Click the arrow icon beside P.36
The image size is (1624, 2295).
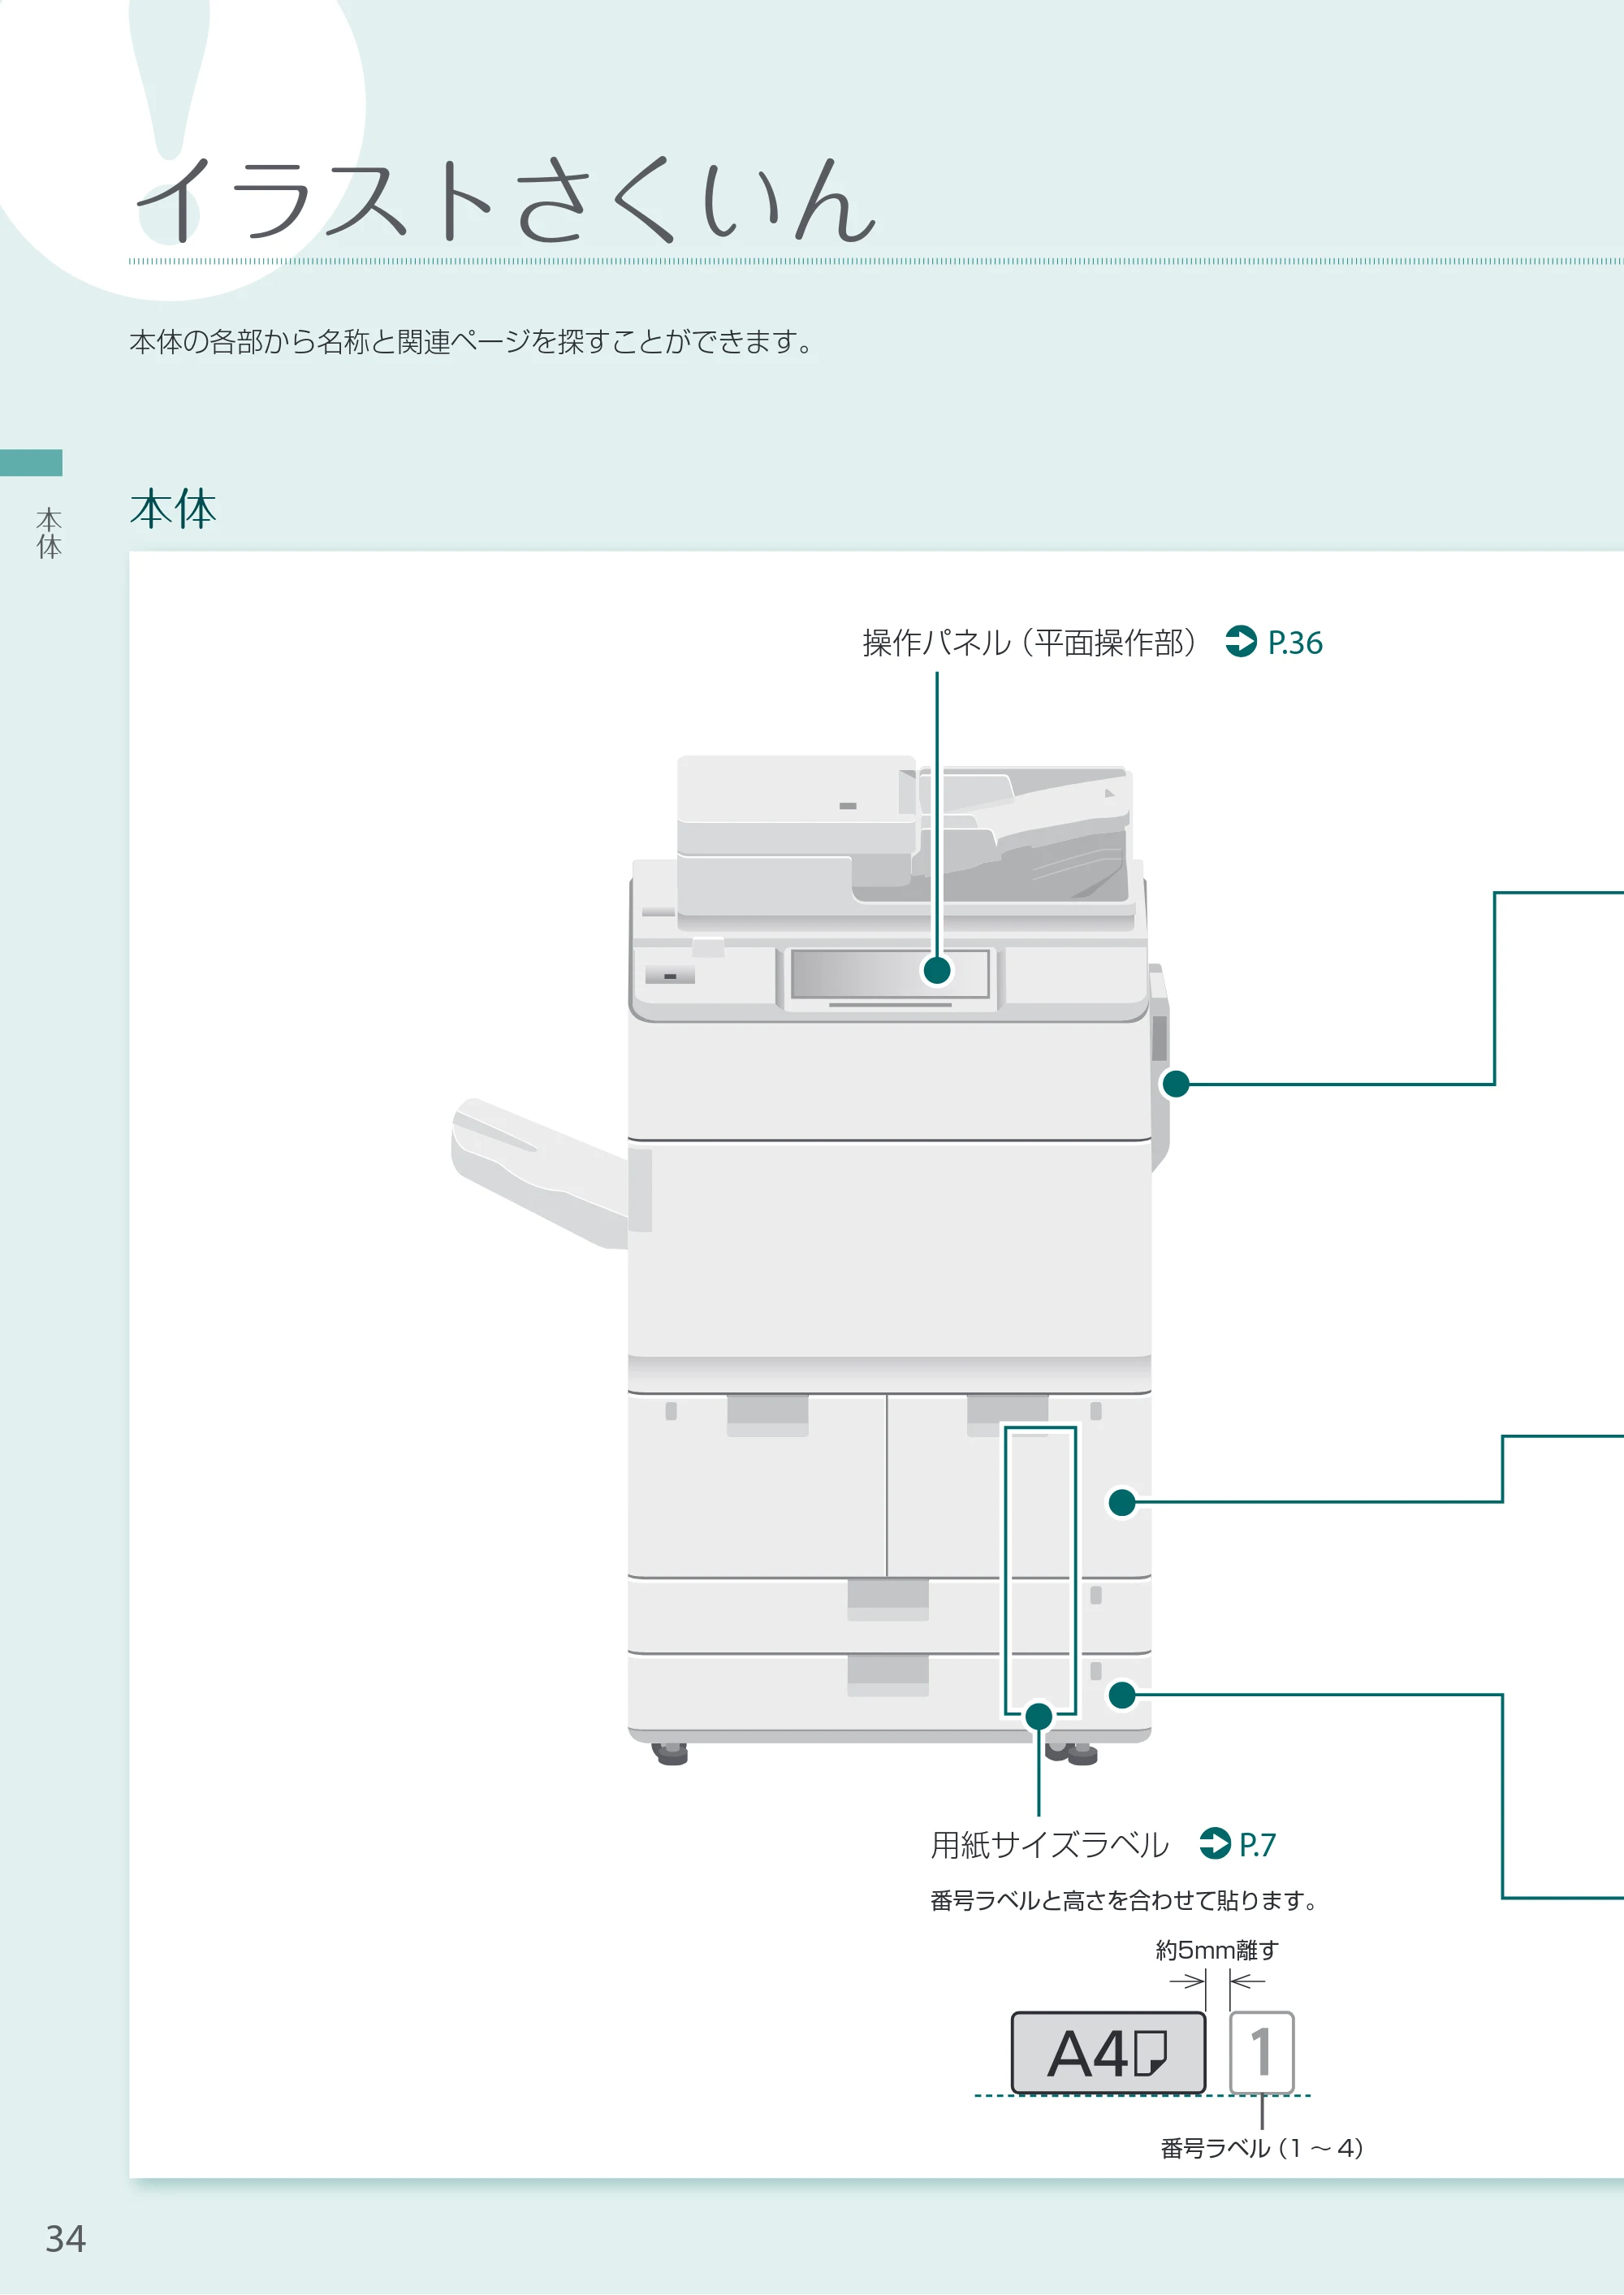1241,641
